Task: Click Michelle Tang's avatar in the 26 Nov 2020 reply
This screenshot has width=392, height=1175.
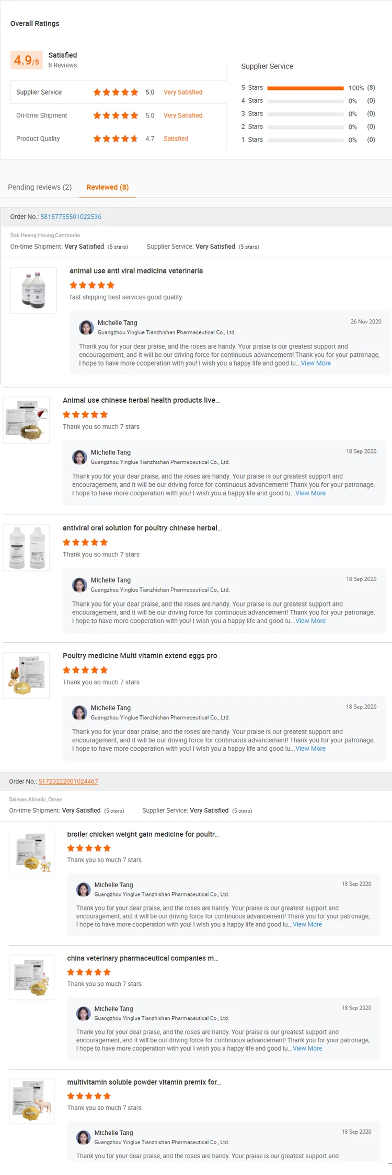Action: tap(86, 328)
